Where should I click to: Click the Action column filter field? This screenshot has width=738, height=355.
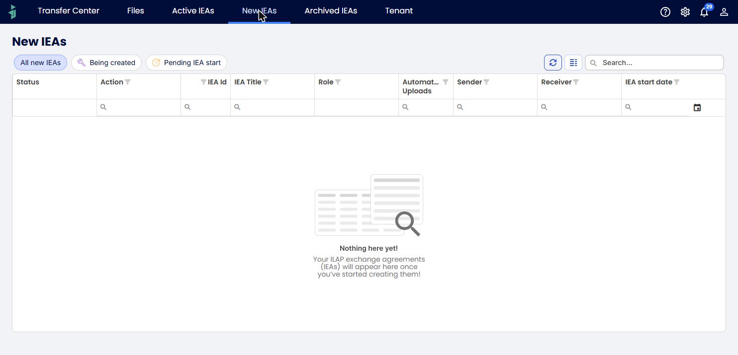tap(139, 107)
